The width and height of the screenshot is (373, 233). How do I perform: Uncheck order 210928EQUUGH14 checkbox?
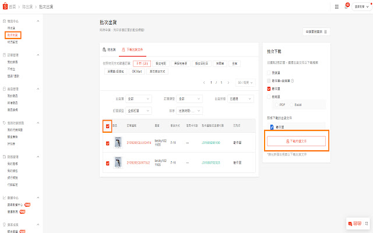click(107, 143)
